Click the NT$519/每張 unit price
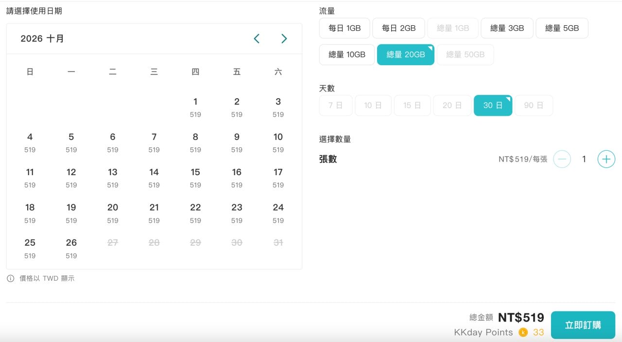Screen dimensions: 622x342 pyautogui.click(x=523, y=159)
